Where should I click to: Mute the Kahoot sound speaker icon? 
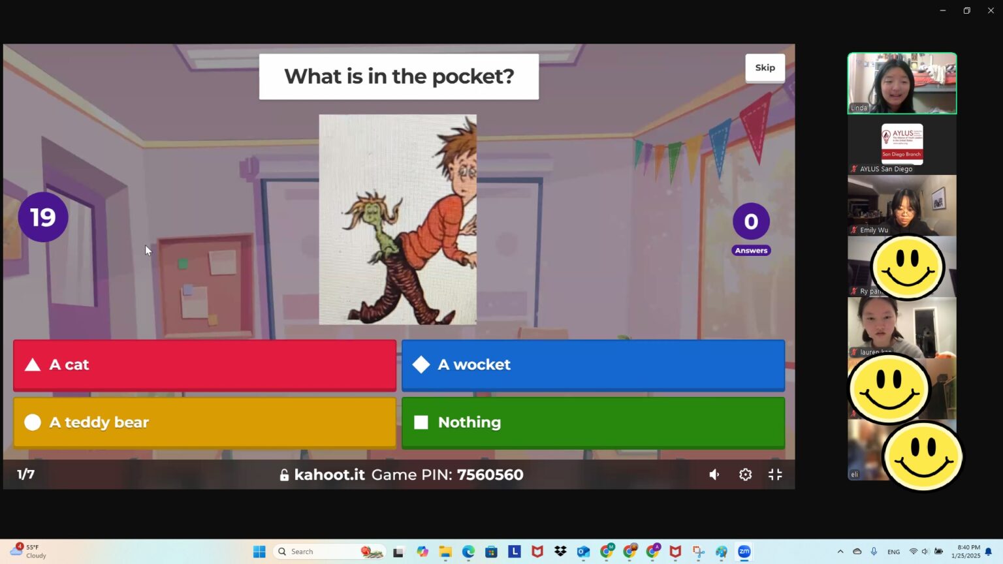tap(714, 475)
